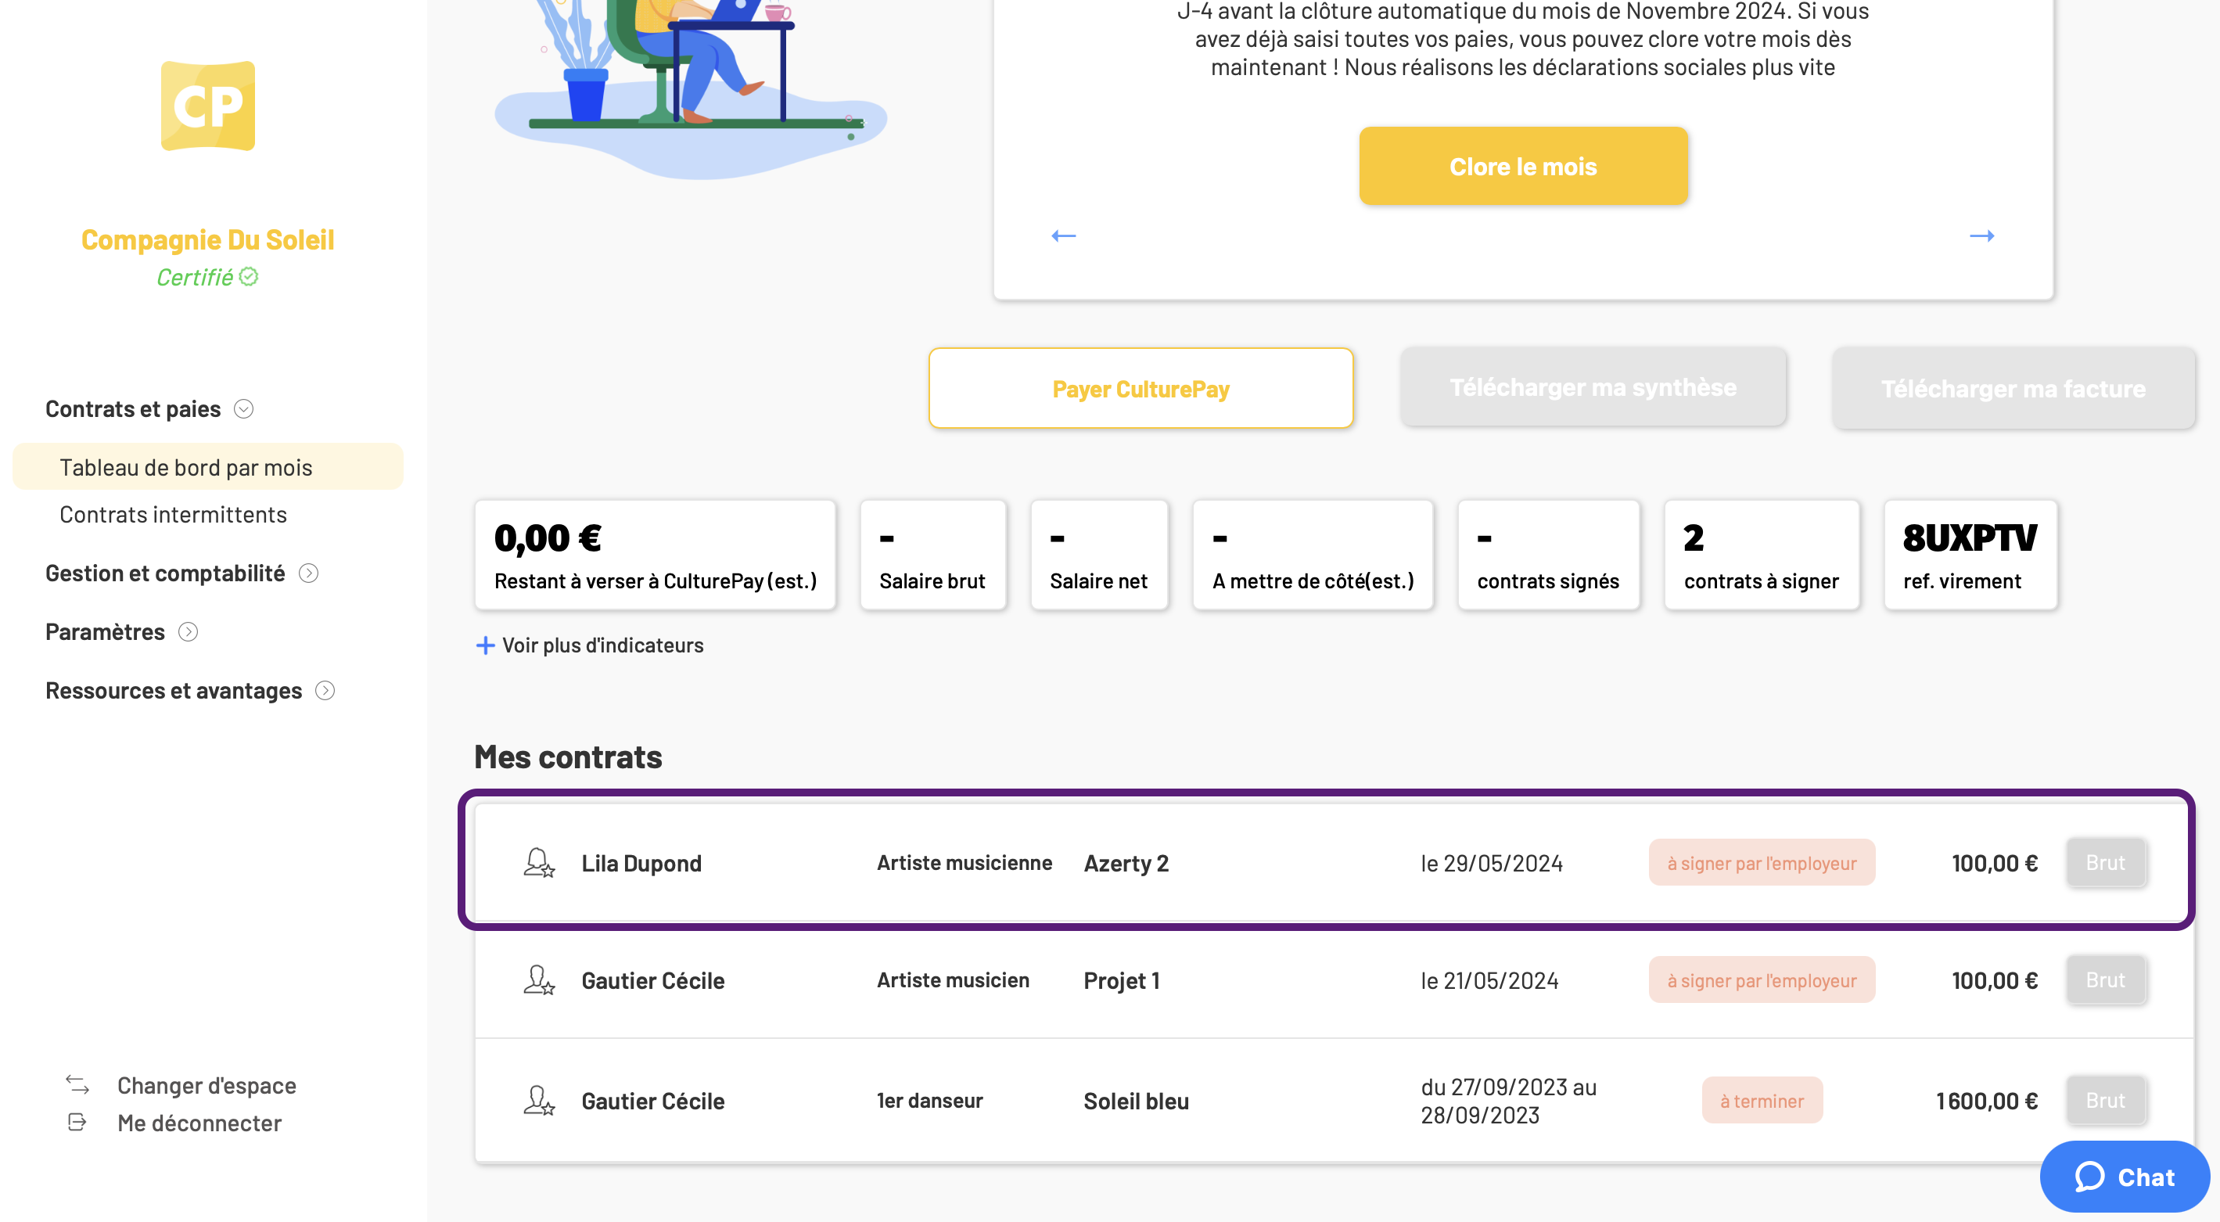Select Tableau de bord par mois
The width and height of the screenshot is (2220, 1222).
tap(208, 467)
